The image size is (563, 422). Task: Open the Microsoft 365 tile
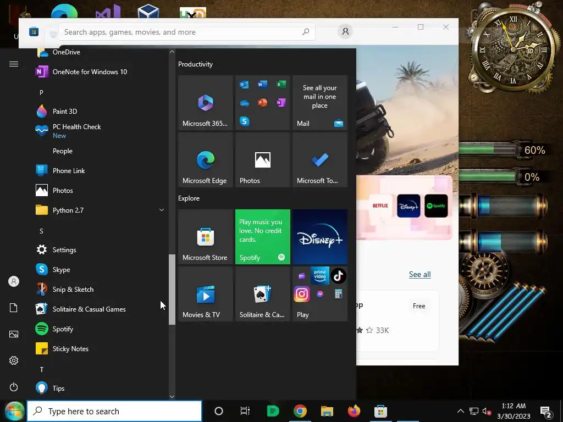[x=206, y=103]
